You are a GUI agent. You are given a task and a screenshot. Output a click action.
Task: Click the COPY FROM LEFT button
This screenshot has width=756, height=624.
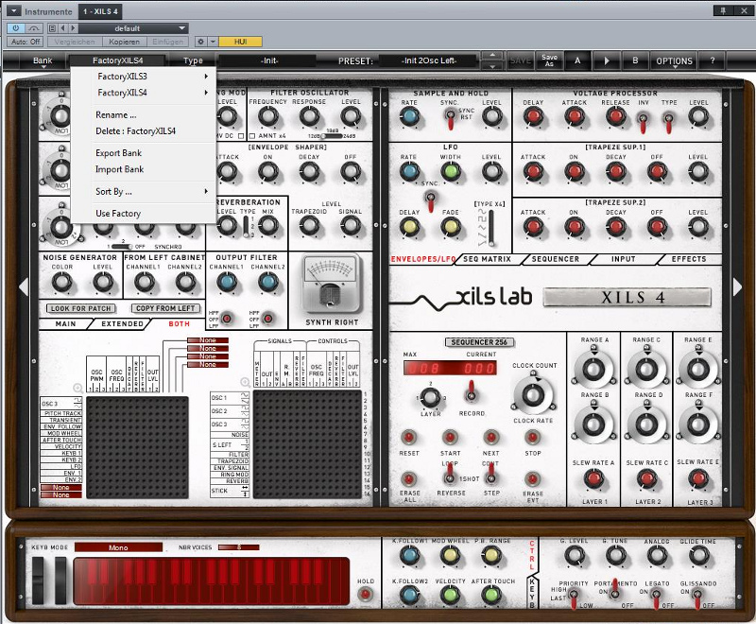165,308
